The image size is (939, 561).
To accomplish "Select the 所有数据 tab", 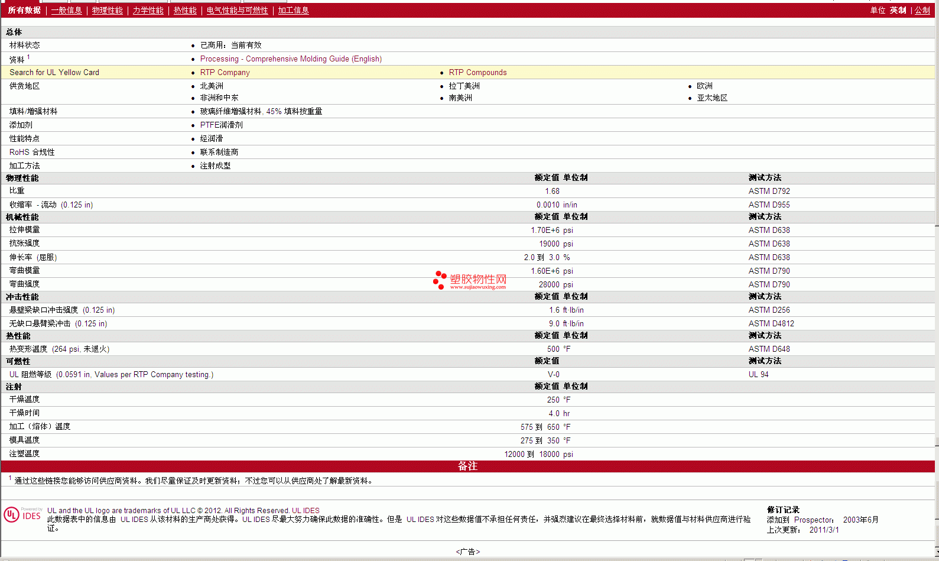I will tap(24, 10).
